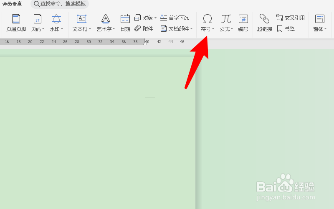The image size is (334, 209).
Task: Click the 窗体 form icon
Action: [x=319, y=19]
